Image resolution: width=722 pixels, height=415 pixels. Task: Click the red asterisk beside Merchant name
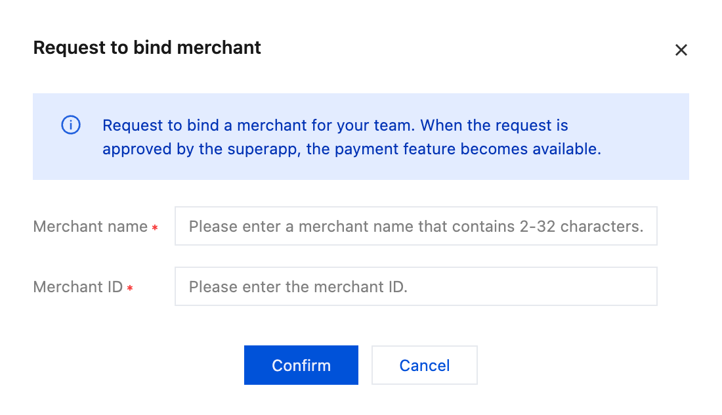click(155, 228)
